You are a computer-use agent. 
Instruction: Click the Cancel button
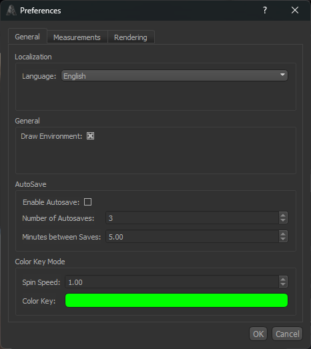coord(288,334)
